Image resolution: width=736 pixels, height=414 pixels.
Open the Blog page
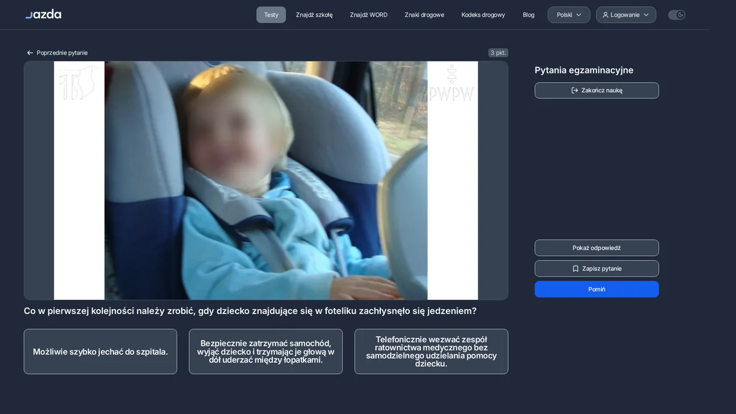click(x=529, y=15)
